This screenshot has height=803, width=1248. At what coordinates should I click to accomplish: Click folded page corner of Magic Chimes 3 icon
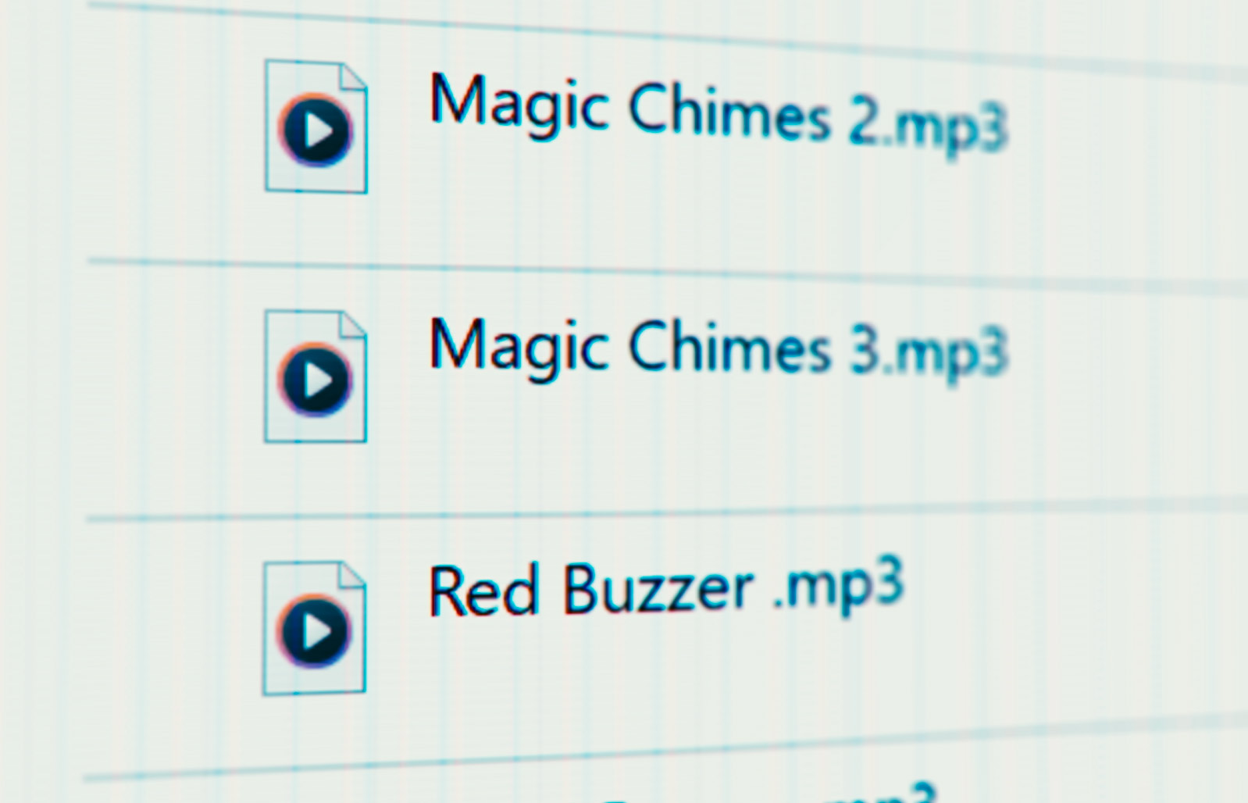tap(353, 328)
